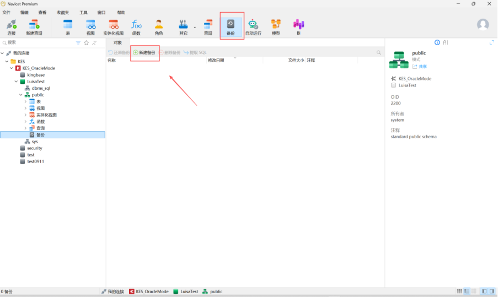498x297 pixels.
Task: Click the 角色 (Role) toolbar icon
Action: (x=159, y=26)
